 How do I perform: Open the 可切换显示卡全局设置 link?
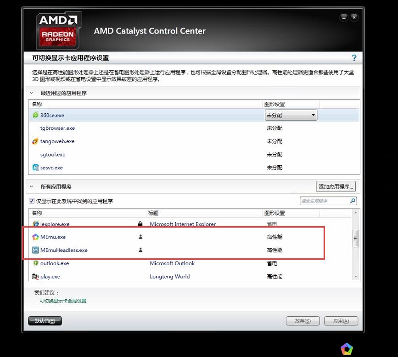(x=63, y=301)
